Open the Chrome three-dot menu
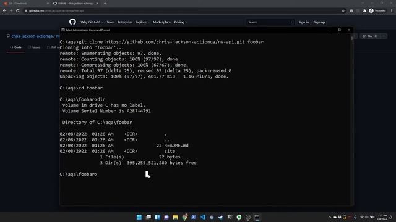Screen dimensions: 396x222 [x=392, y=11]
